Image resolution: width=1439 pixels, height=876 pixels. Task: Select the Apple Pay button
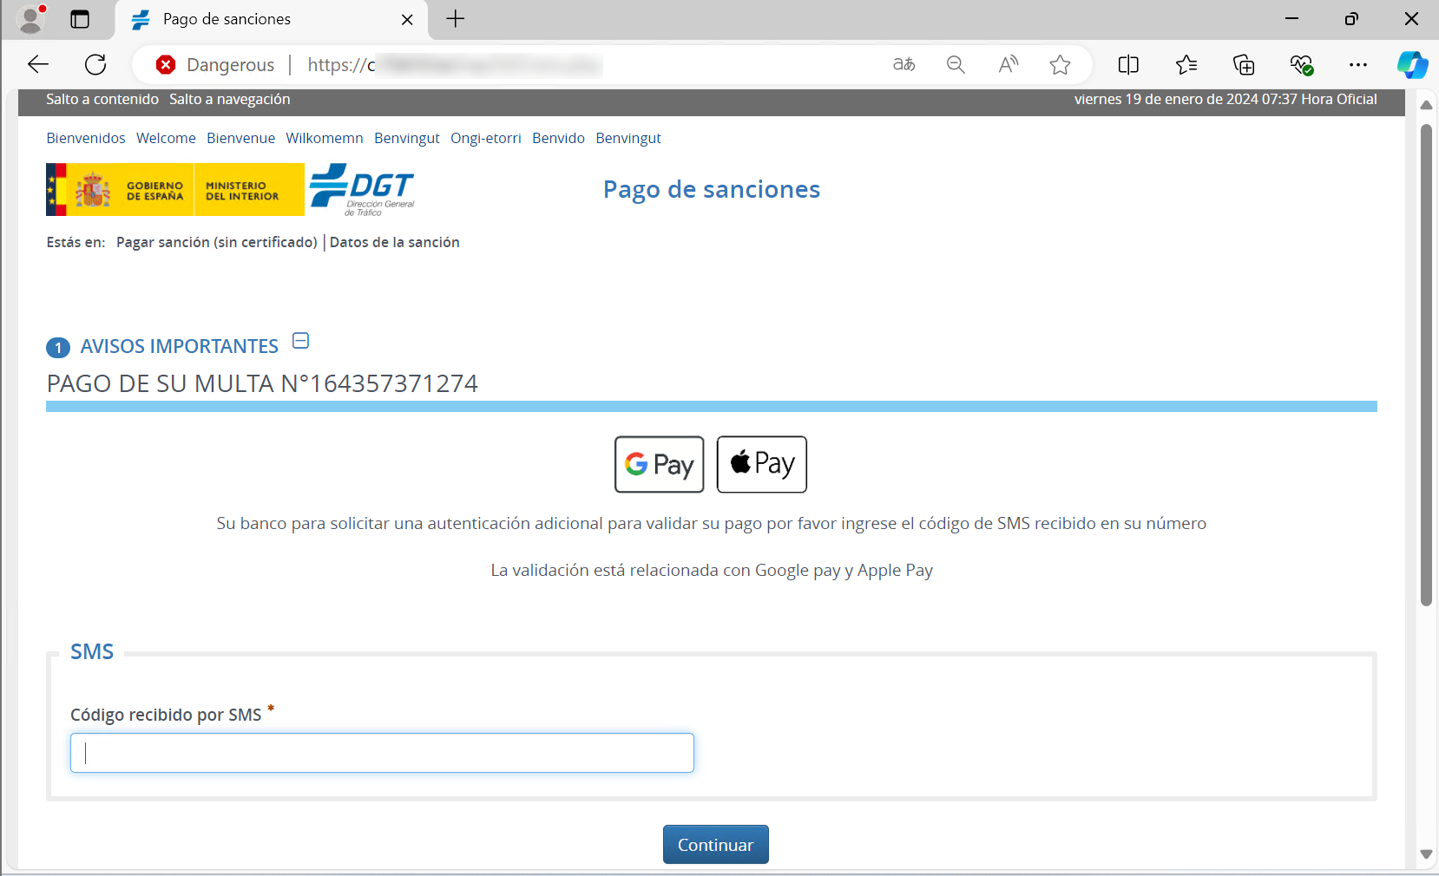pos(761,464)
